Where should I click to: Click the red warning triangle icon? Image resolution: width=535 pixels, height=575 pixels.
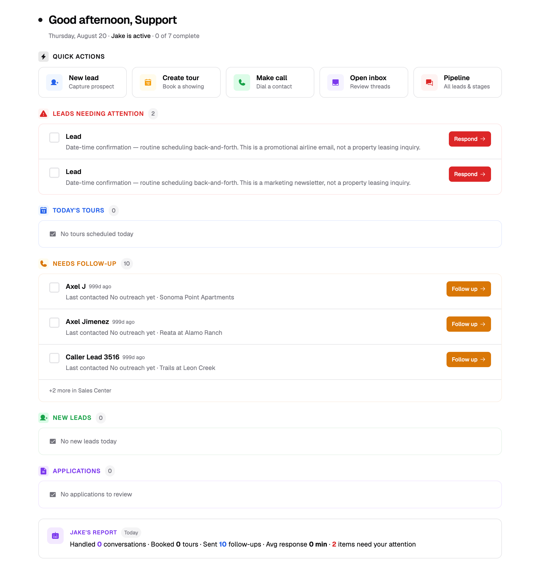pos(43,114)
